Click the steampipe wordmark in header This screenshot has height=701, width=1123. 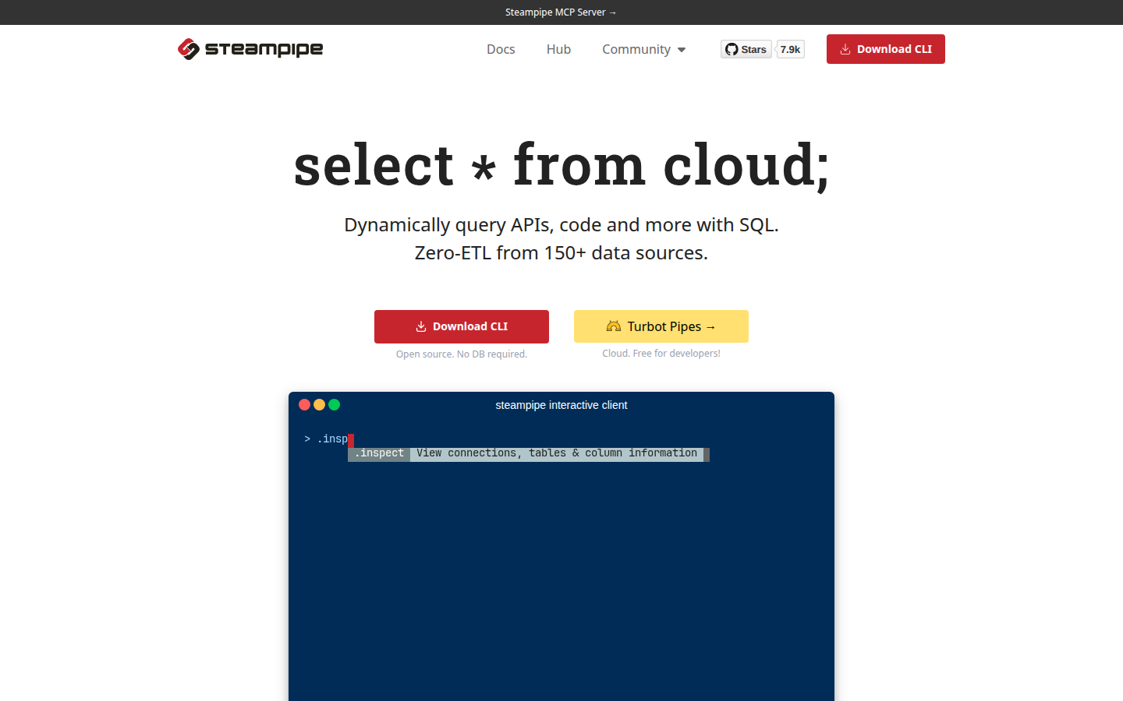[x=264, y=49]
